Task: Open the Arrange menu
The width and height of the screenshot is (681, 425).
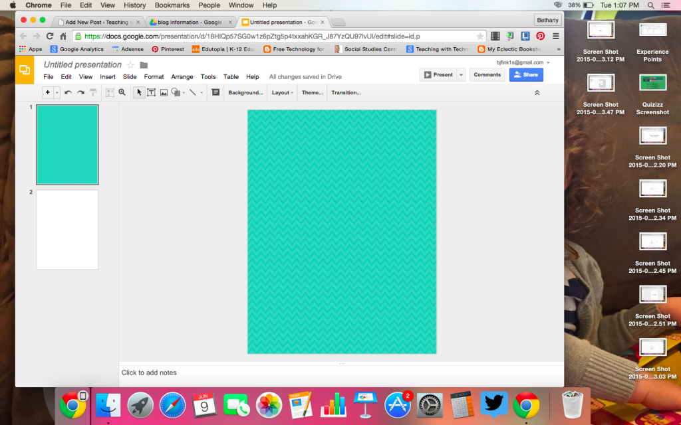Action: [182, 77]
